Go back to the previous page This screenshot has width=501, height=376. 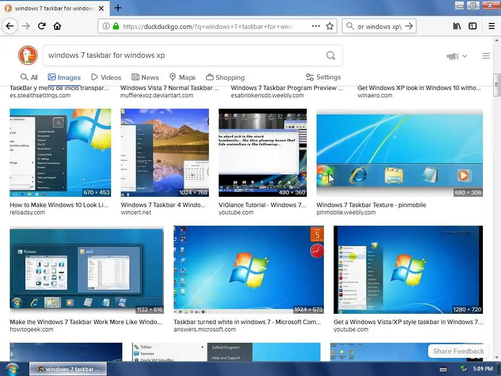[10, 26]
